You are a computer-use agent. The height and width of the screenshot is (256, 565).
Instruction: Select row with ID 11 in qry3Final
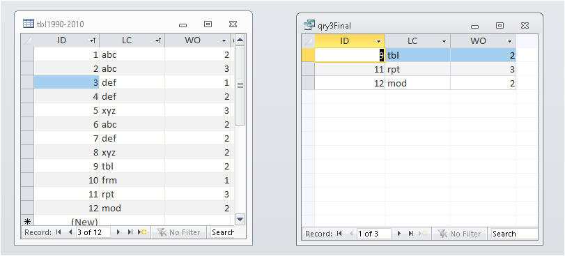[308, 69]
